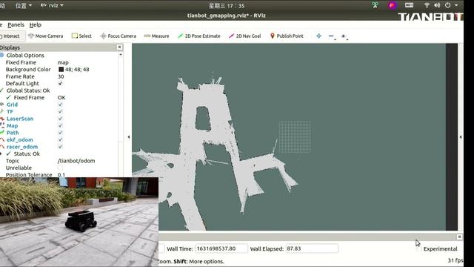
Task: Select the Map display item
Action: point(12,125)
